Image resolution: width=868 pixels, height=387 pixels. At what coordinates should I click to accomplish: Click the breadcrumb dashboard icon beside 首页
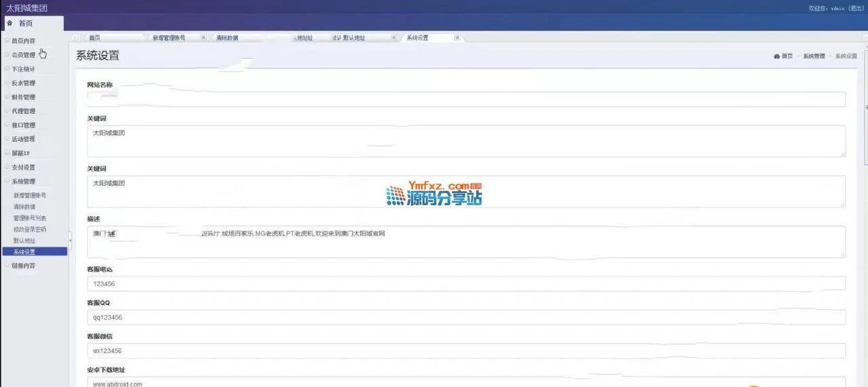(x=776, y=56)
